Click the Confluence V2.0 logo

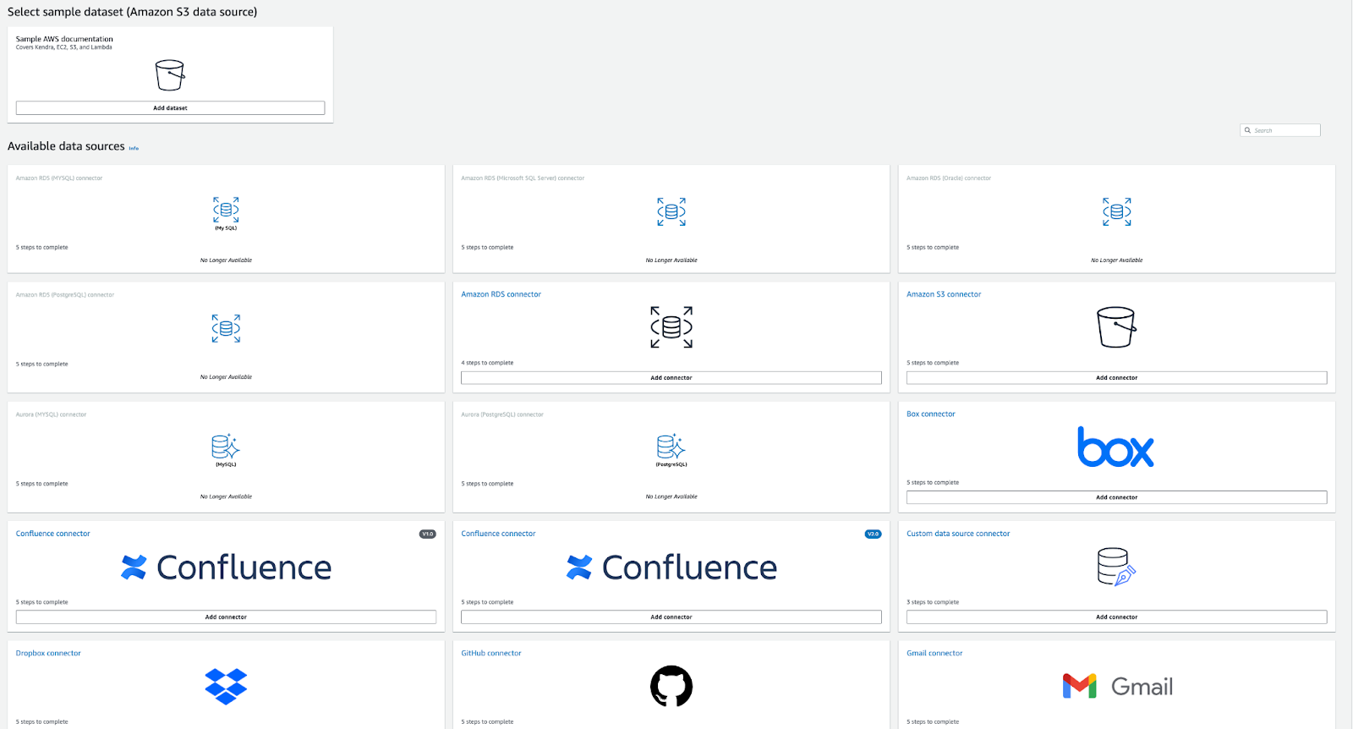[x=671, y=567]
